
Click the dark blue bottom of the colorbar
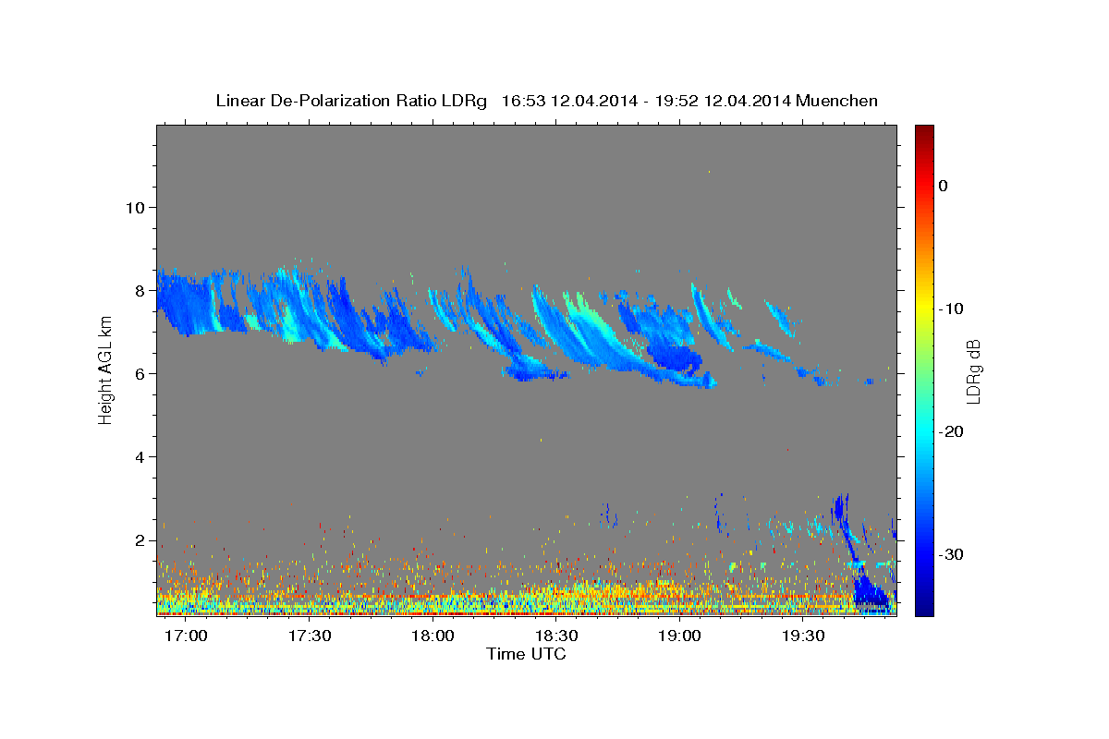point(924,605)
